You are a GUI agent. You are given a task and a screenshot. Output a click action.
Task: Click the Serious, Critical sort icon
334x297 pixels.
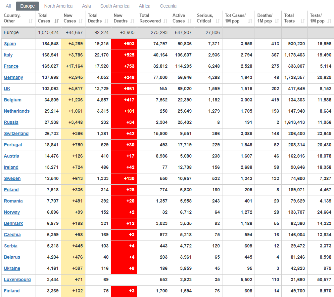click(x=218, y=21)
